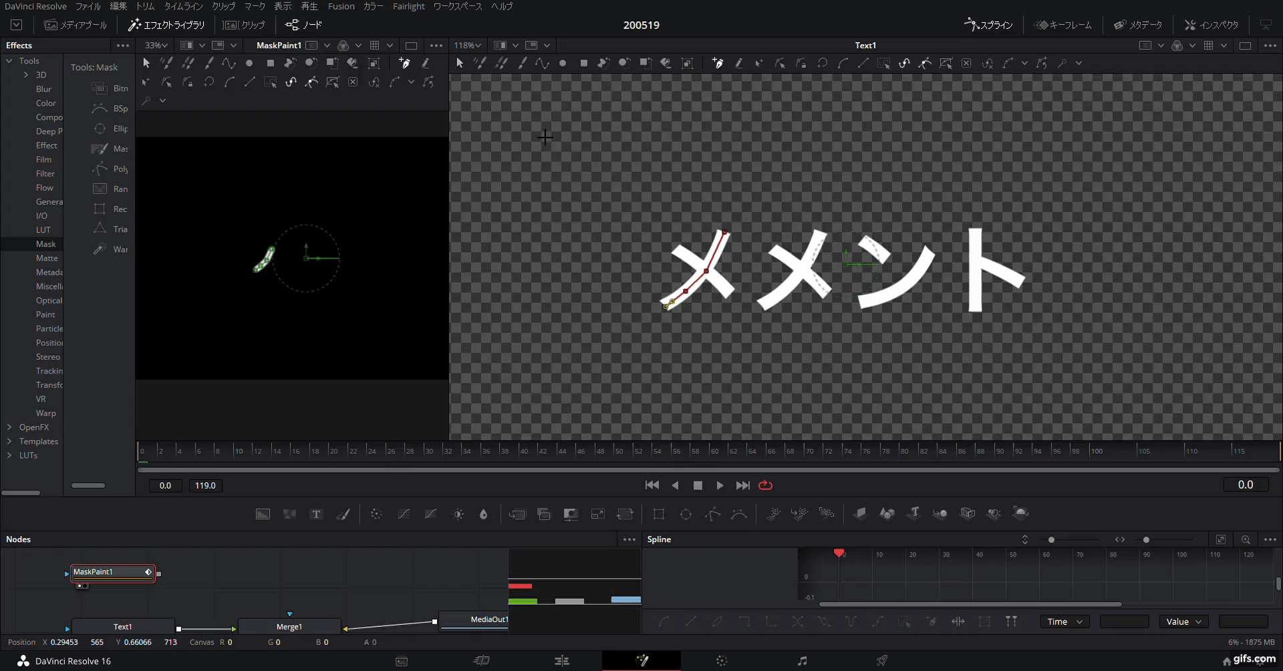Add a Background node from the toolbar
1283x671 pixels.
pyautogui.click(x=263, y=513)
